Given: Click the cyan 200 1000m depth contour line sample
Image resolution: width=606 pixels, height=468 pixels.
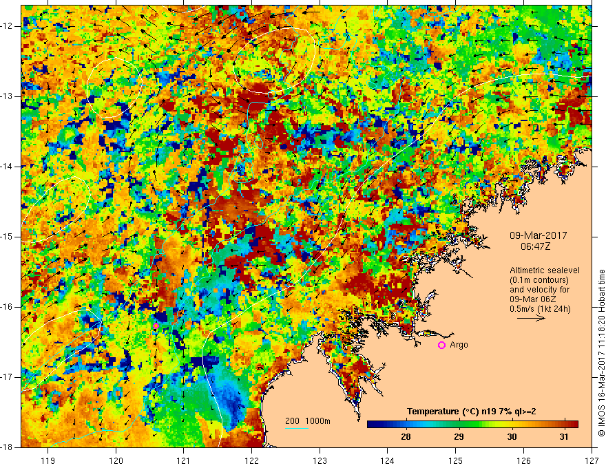Looking at the screenshot, I should click(297, 428).
